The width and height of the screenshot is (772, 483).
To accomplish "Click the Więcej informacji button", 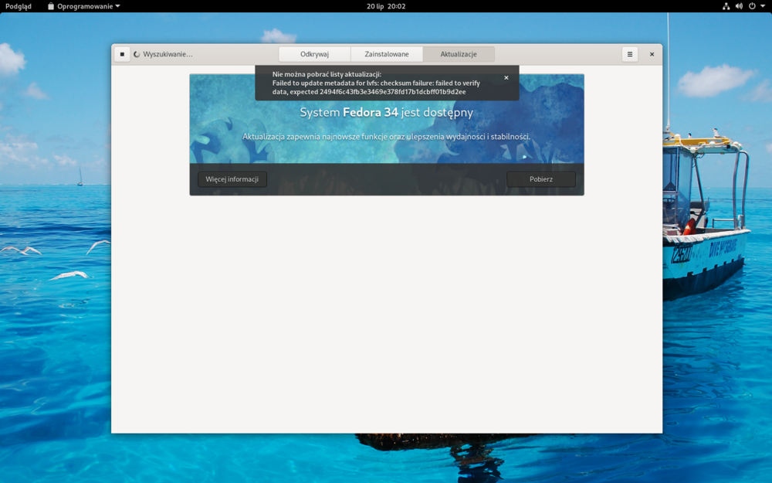I will click(232, 179).
